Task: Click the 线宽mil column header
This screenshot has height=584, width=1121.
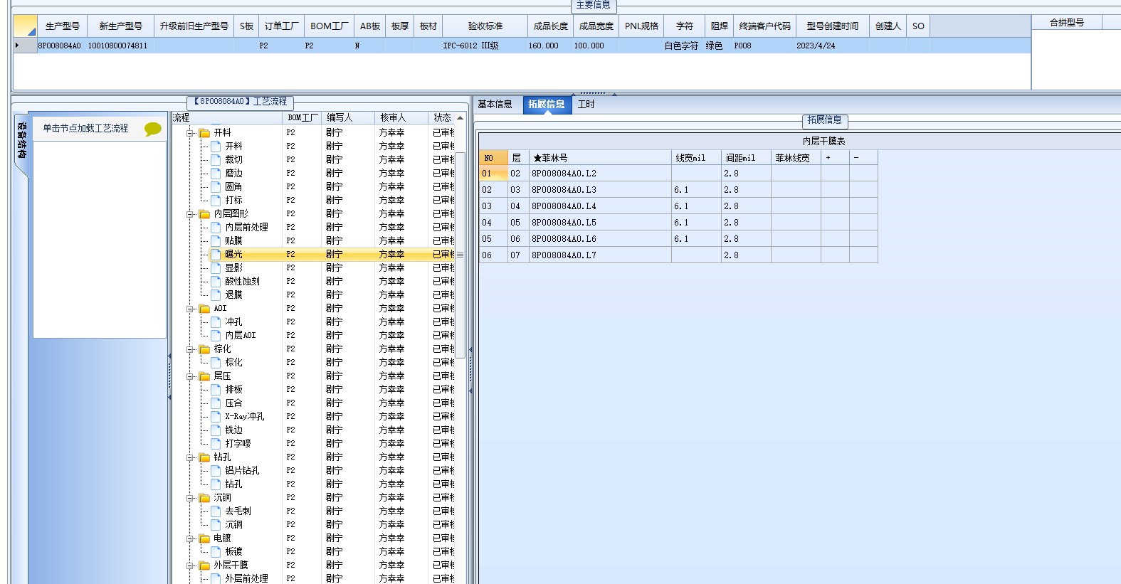Action: (696, 158)
